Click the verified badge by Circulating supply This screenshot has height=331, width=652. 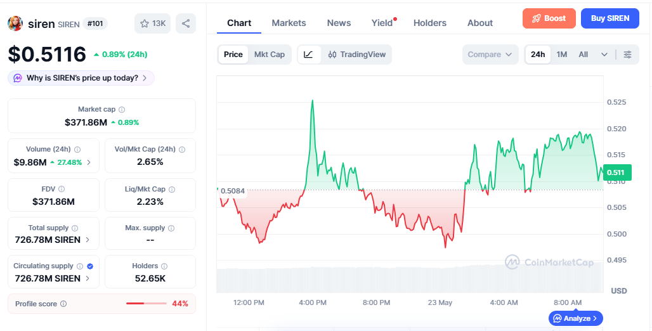[x=90, y=266]
